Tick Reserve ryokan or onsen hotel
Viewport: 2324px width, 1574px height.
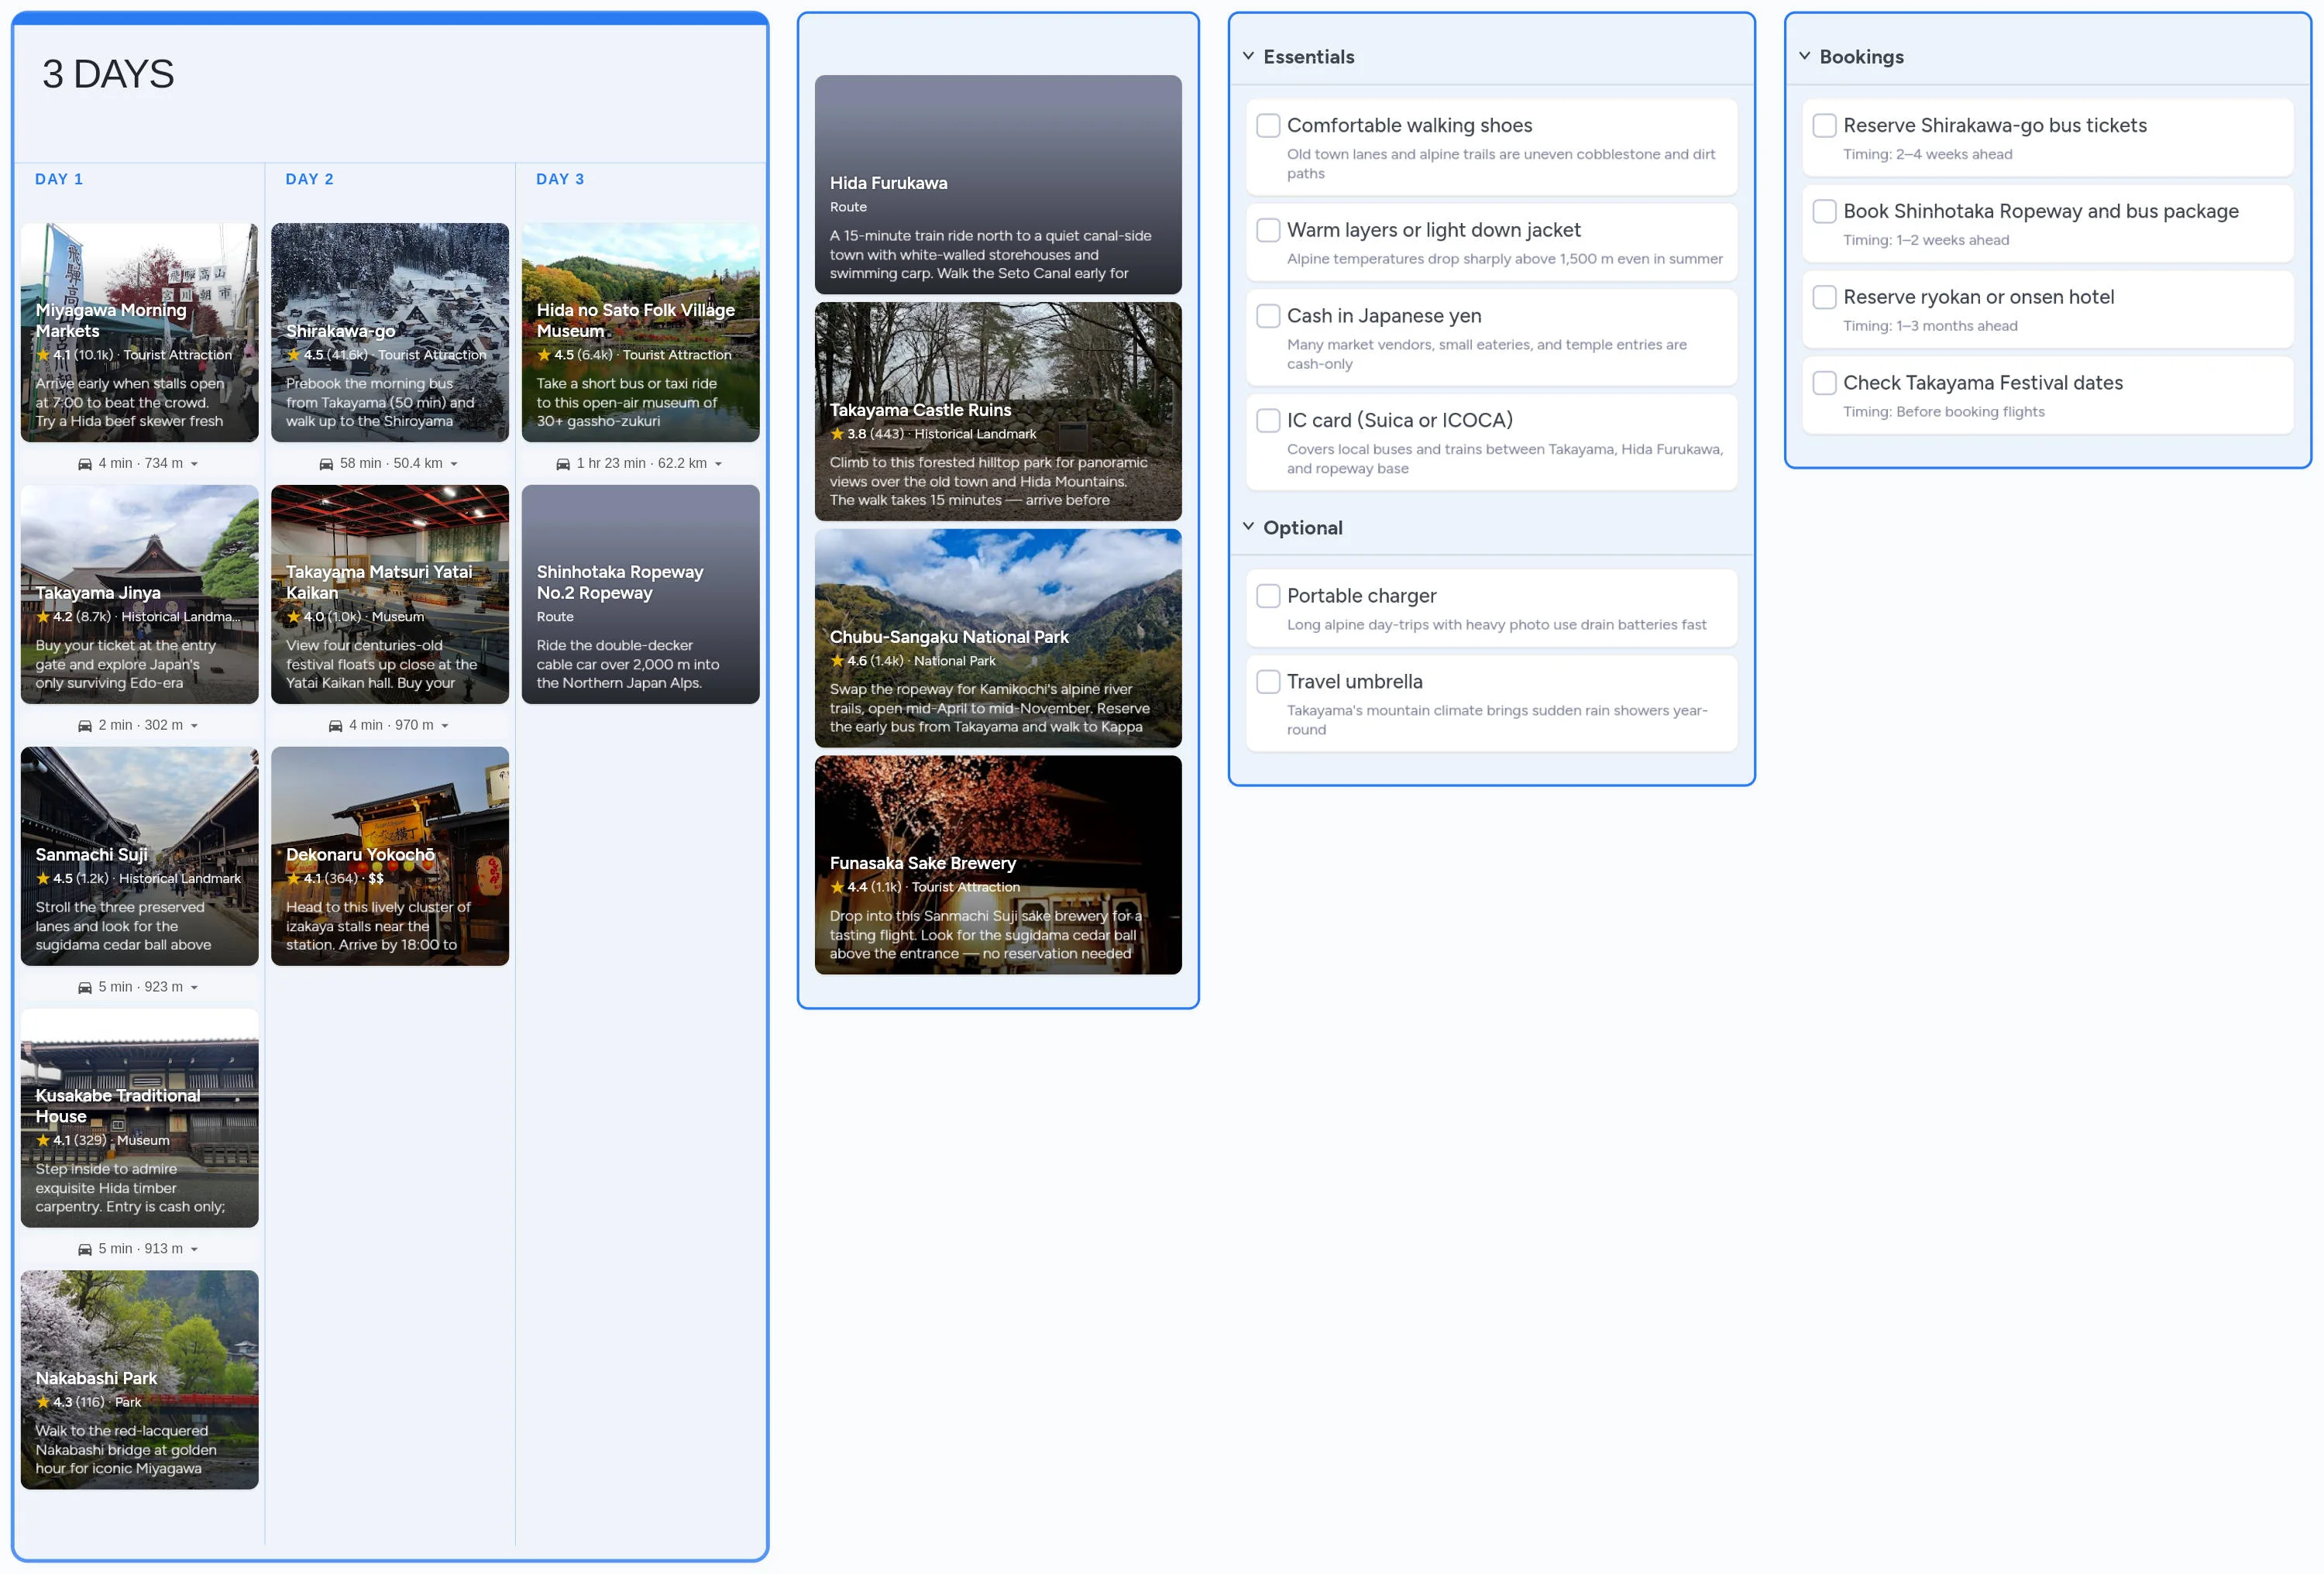pyautogui.click(x=1825, y=297)
